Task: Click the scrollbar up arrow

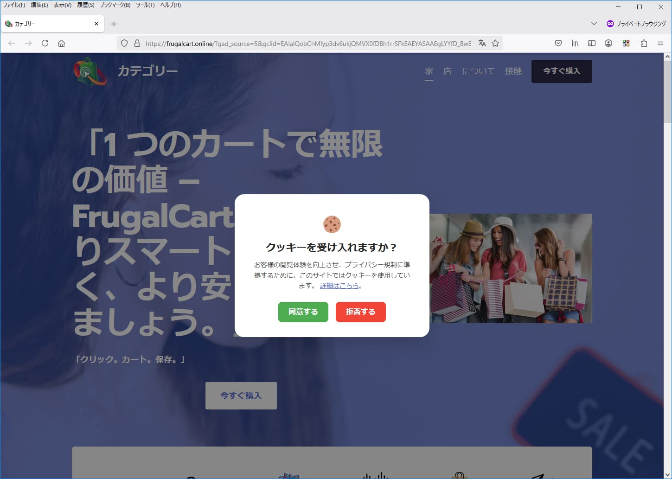Action: pyautogui.click(x=668, y=57)
